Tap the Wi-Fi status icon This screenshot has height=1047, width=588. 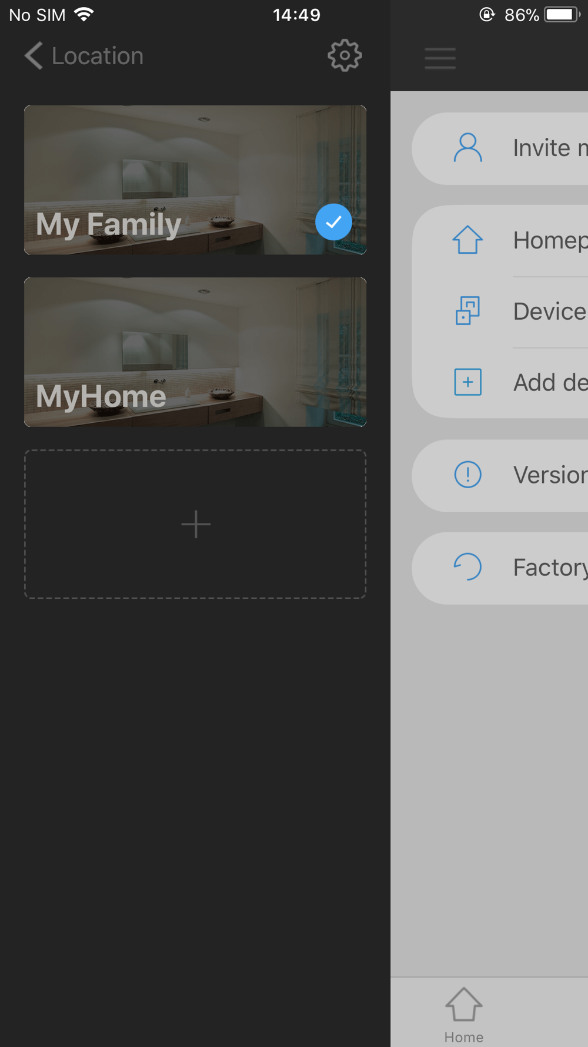[x=85, y=14]
